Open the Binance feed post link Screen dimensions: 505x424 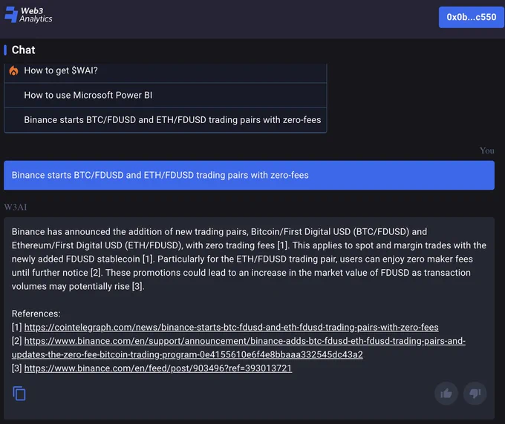(158, 368)
